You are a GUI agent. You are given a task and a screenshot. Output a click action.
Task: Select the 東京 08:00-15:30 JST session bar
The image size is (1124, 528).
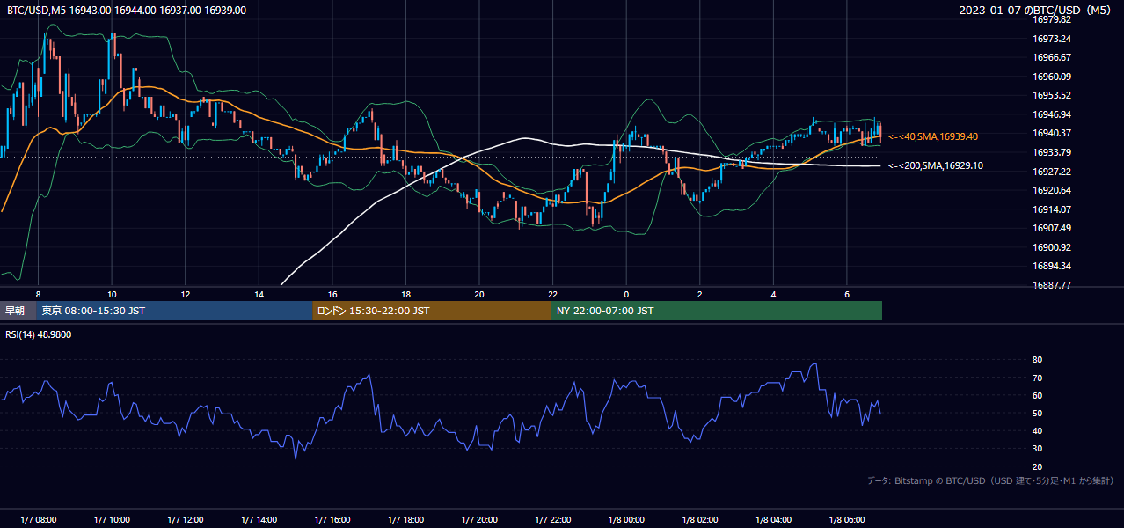click(174, 311)
